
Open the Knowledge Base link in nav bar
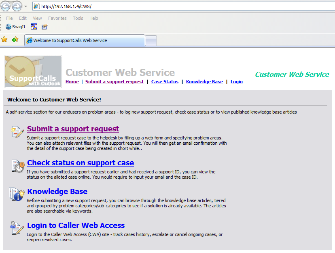204,82
